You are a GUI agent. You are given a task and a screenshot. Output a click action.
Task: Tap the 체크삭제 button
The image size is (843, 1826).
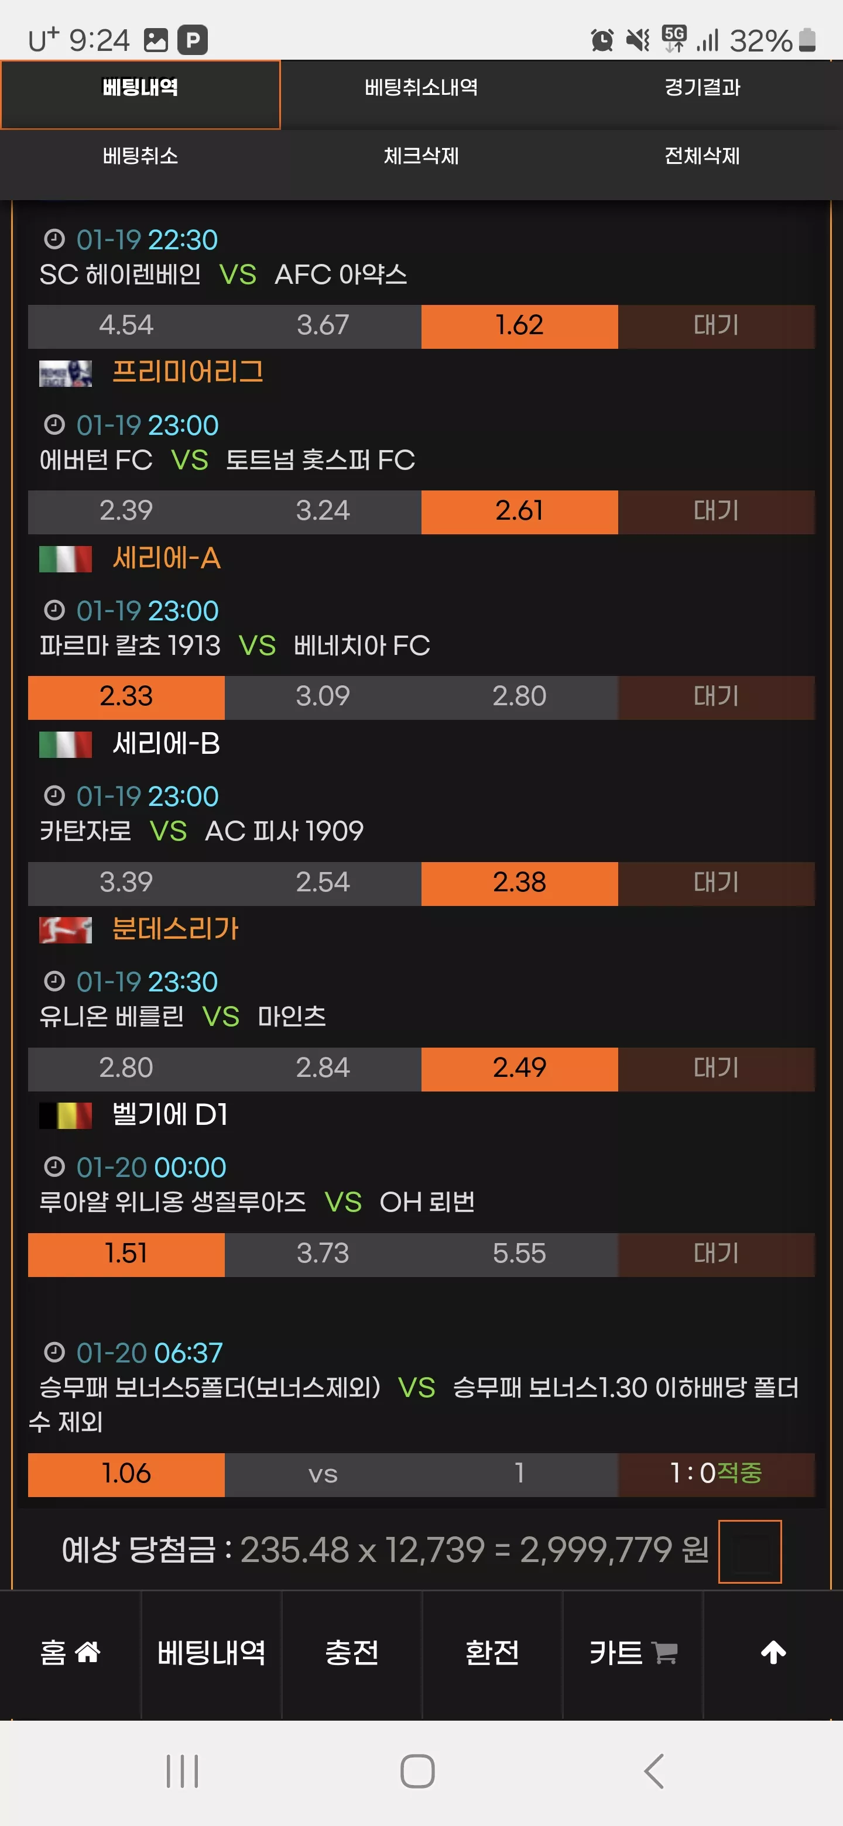pos(421,156)
